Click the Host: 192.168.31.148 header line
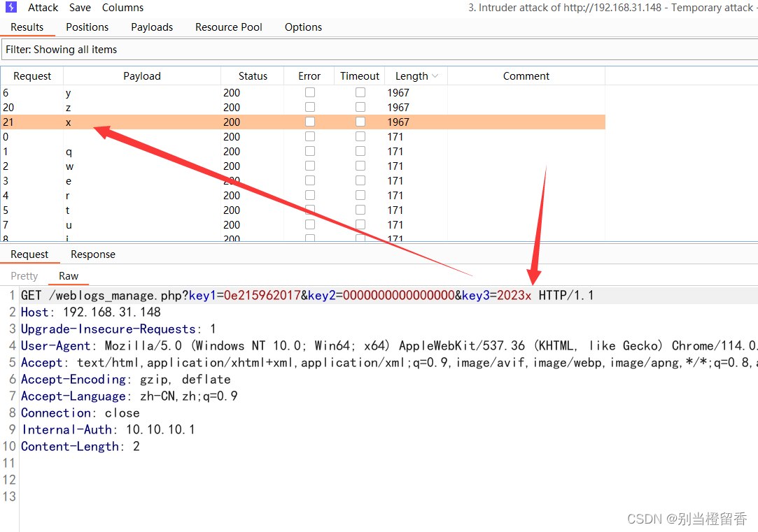This screenshot has width=758, height=532. tap(91, 312)
